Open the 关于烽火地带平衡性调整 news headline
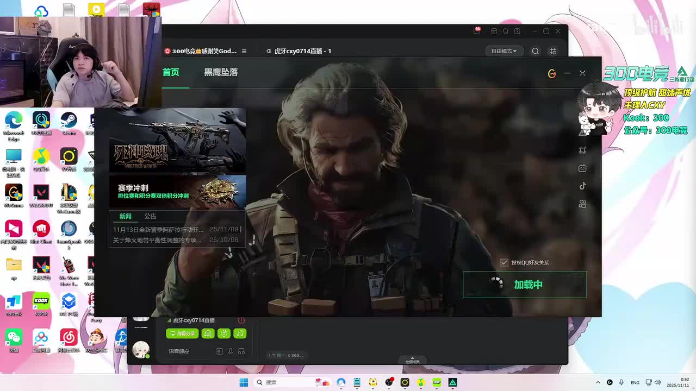 [157, 240]
